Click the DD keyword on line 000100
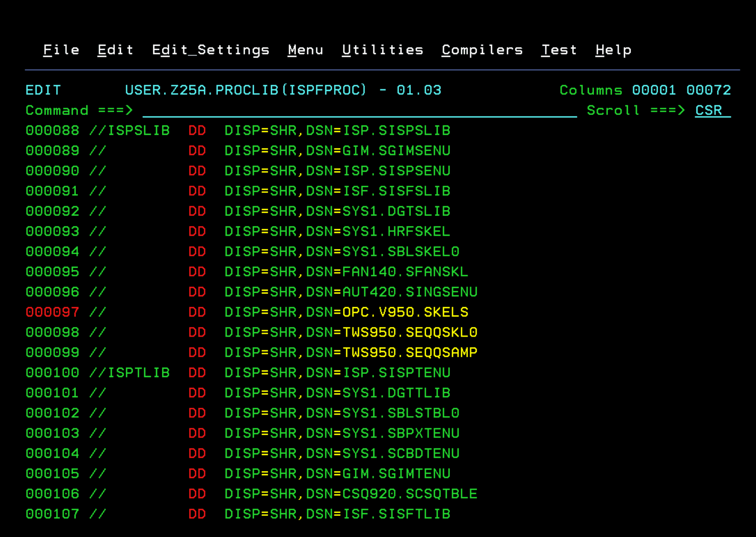Screen dimensions: 756x537 coord(197,373)
